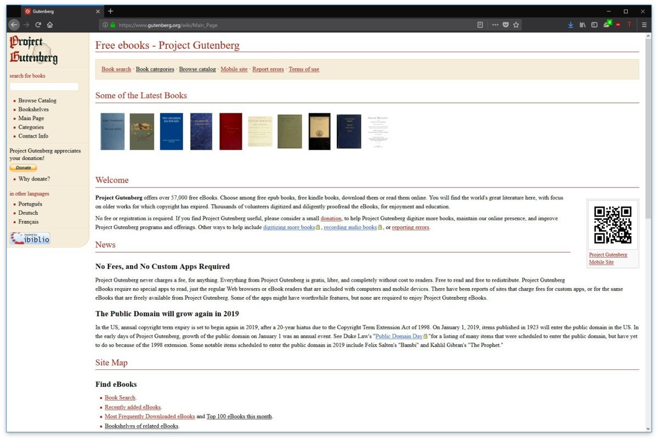Follow the donation link in Welcome text
The width and height of the screenshot is (658, 440).
click(x=331, y=219)
